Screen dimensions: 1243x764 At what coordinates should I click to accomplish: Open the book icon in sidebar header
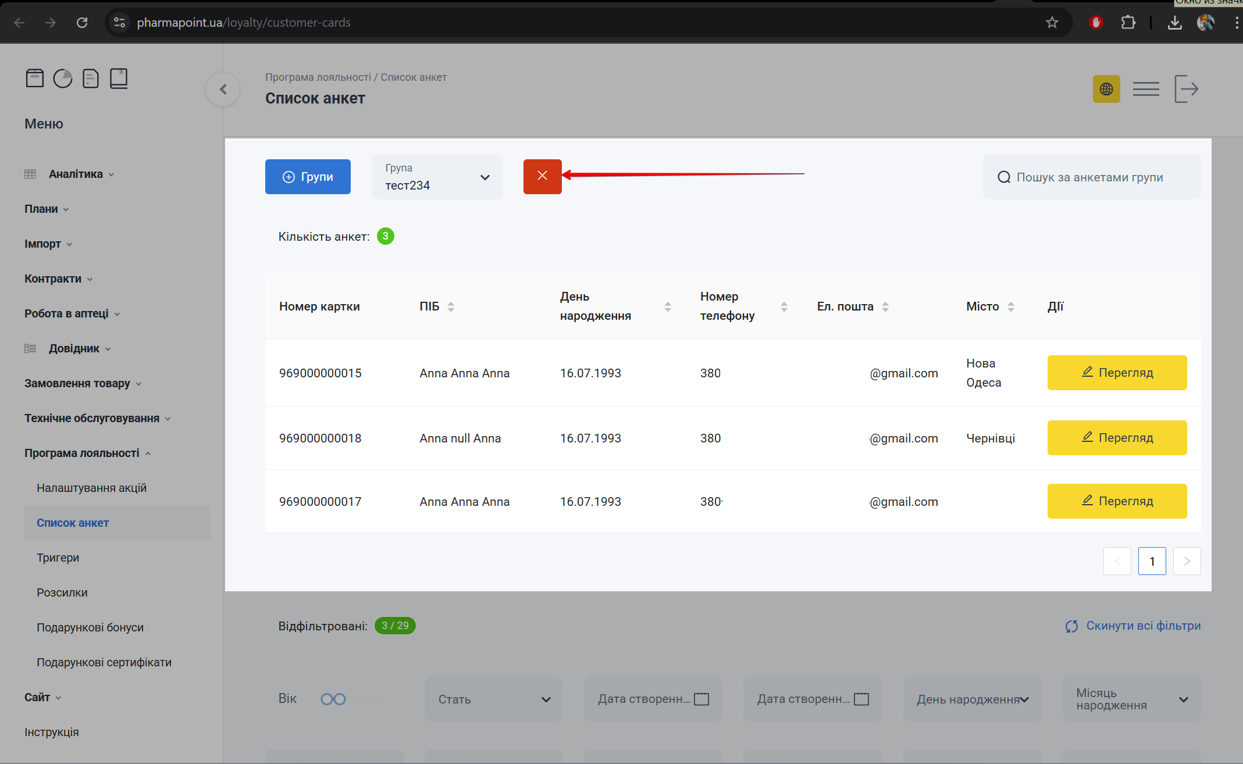pyautogui.click(x=119, y=78)
